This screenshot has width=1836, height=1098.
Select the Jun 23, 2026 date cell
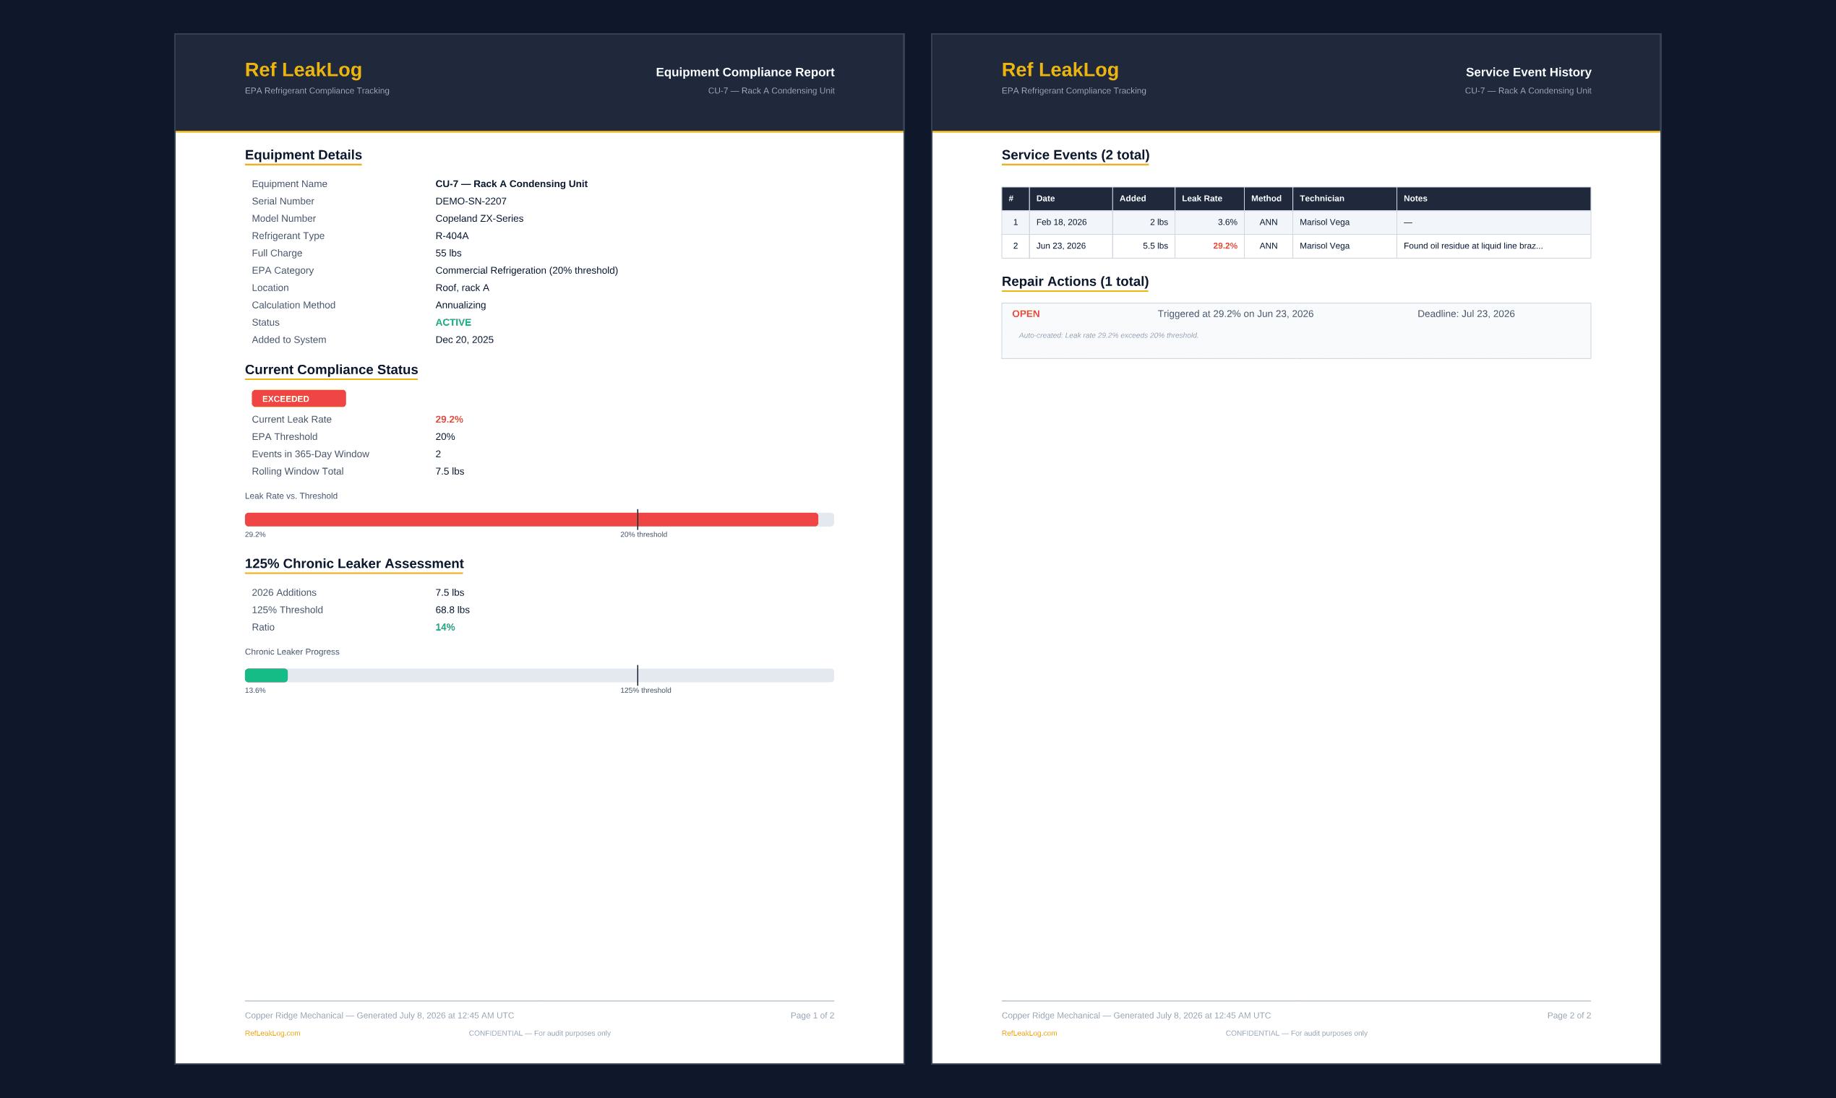click(x=1071, y=246)
